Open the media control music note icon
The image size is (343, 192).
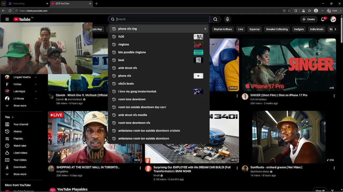click(x=303, y=11)
